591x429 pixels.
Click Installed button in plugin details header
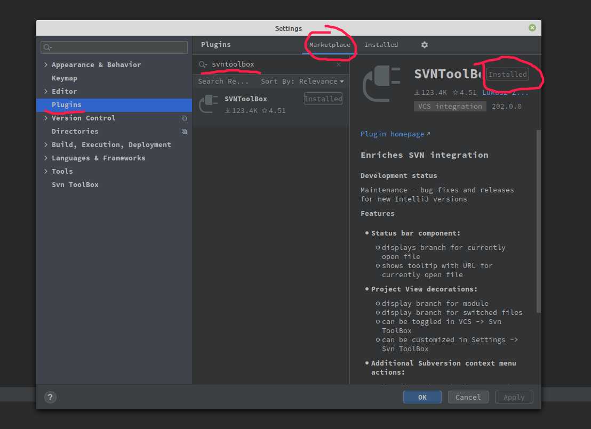coord(507,74)
